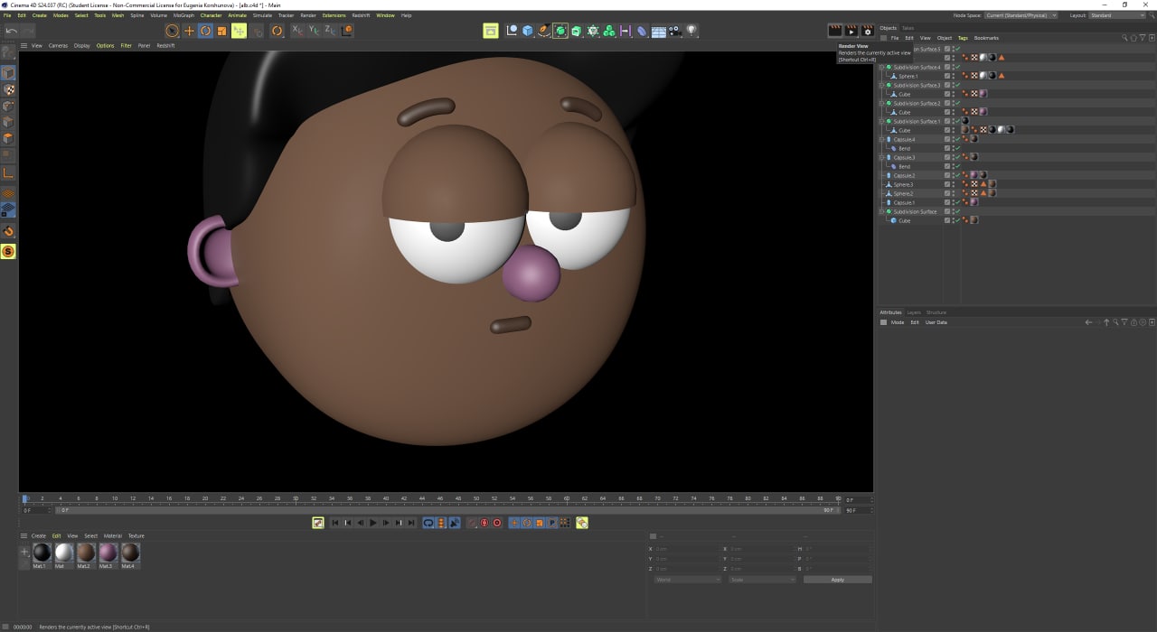Screen dimensions: 1157x632
Task: Click Render to Picture Viewer icon
Action: pos(851,31)
